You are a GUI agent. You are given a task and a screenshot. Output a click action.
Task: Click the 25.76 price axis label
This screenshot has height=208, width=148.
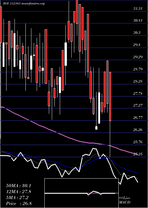coord(138,142)
